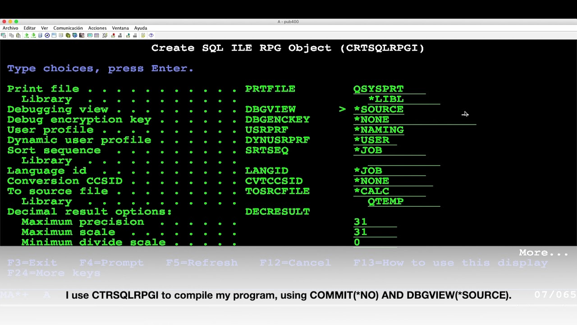Viewport: 577px width, 325px height.
Task: Click the Debug encryption key *NONE field
Action: click(x=415, y=120)
